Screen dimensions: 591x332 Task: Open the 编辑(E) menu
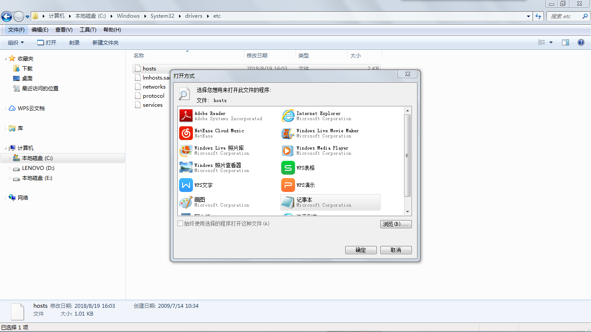40,30
